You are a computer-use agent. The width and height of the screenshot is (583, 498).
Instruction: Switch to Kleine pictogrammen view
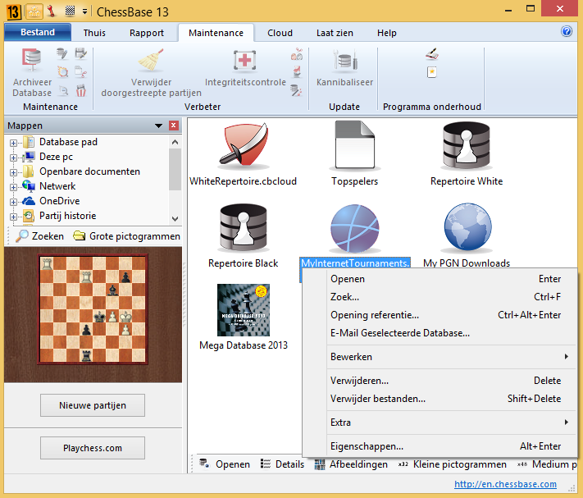452,464
